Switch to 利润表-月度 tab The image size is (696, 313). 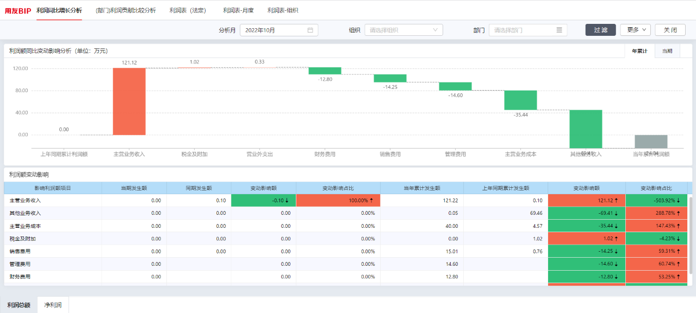click(x=238, y=10)
